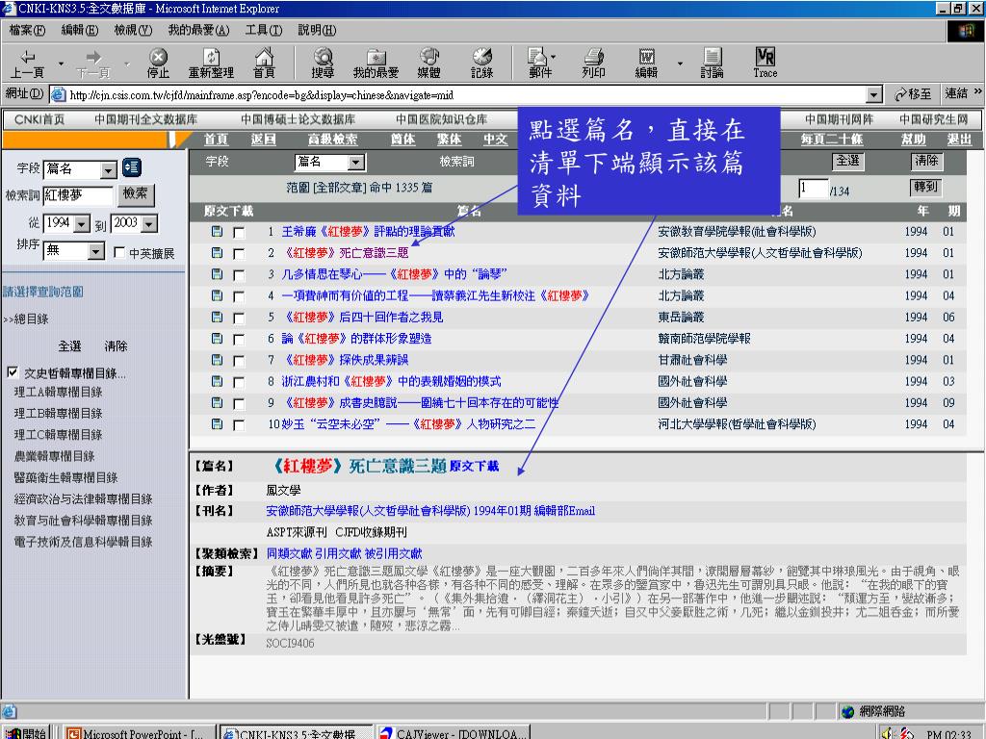Expand the address bar dropdown arrow
This screenshot has height=739, width=986.
(874, 95)
